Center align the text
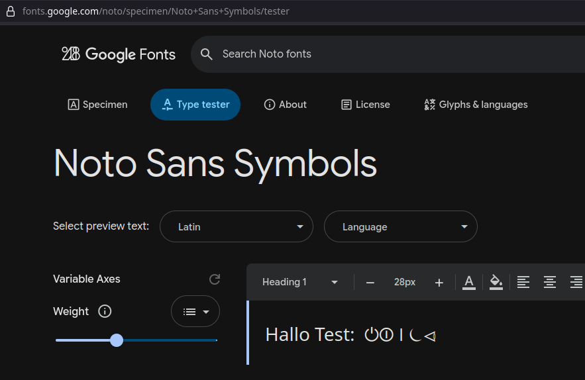Image resolution: width=585 pixels, height=380 pixels. pyautogui.click(x=549, y=283)
